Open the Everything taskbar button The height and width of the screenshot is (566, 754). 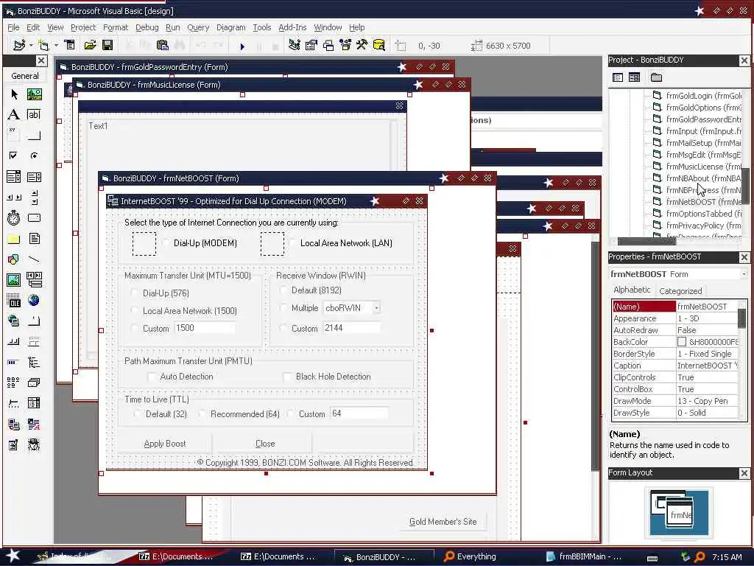click(x=471, y=556)
